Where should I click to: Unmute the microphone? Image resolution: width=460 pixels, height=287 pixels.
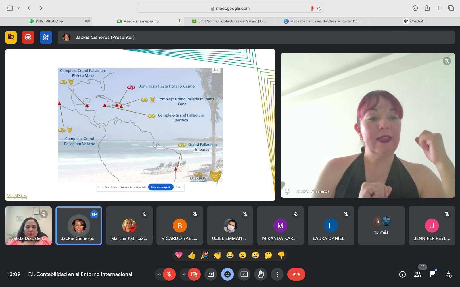click(169, 274)
